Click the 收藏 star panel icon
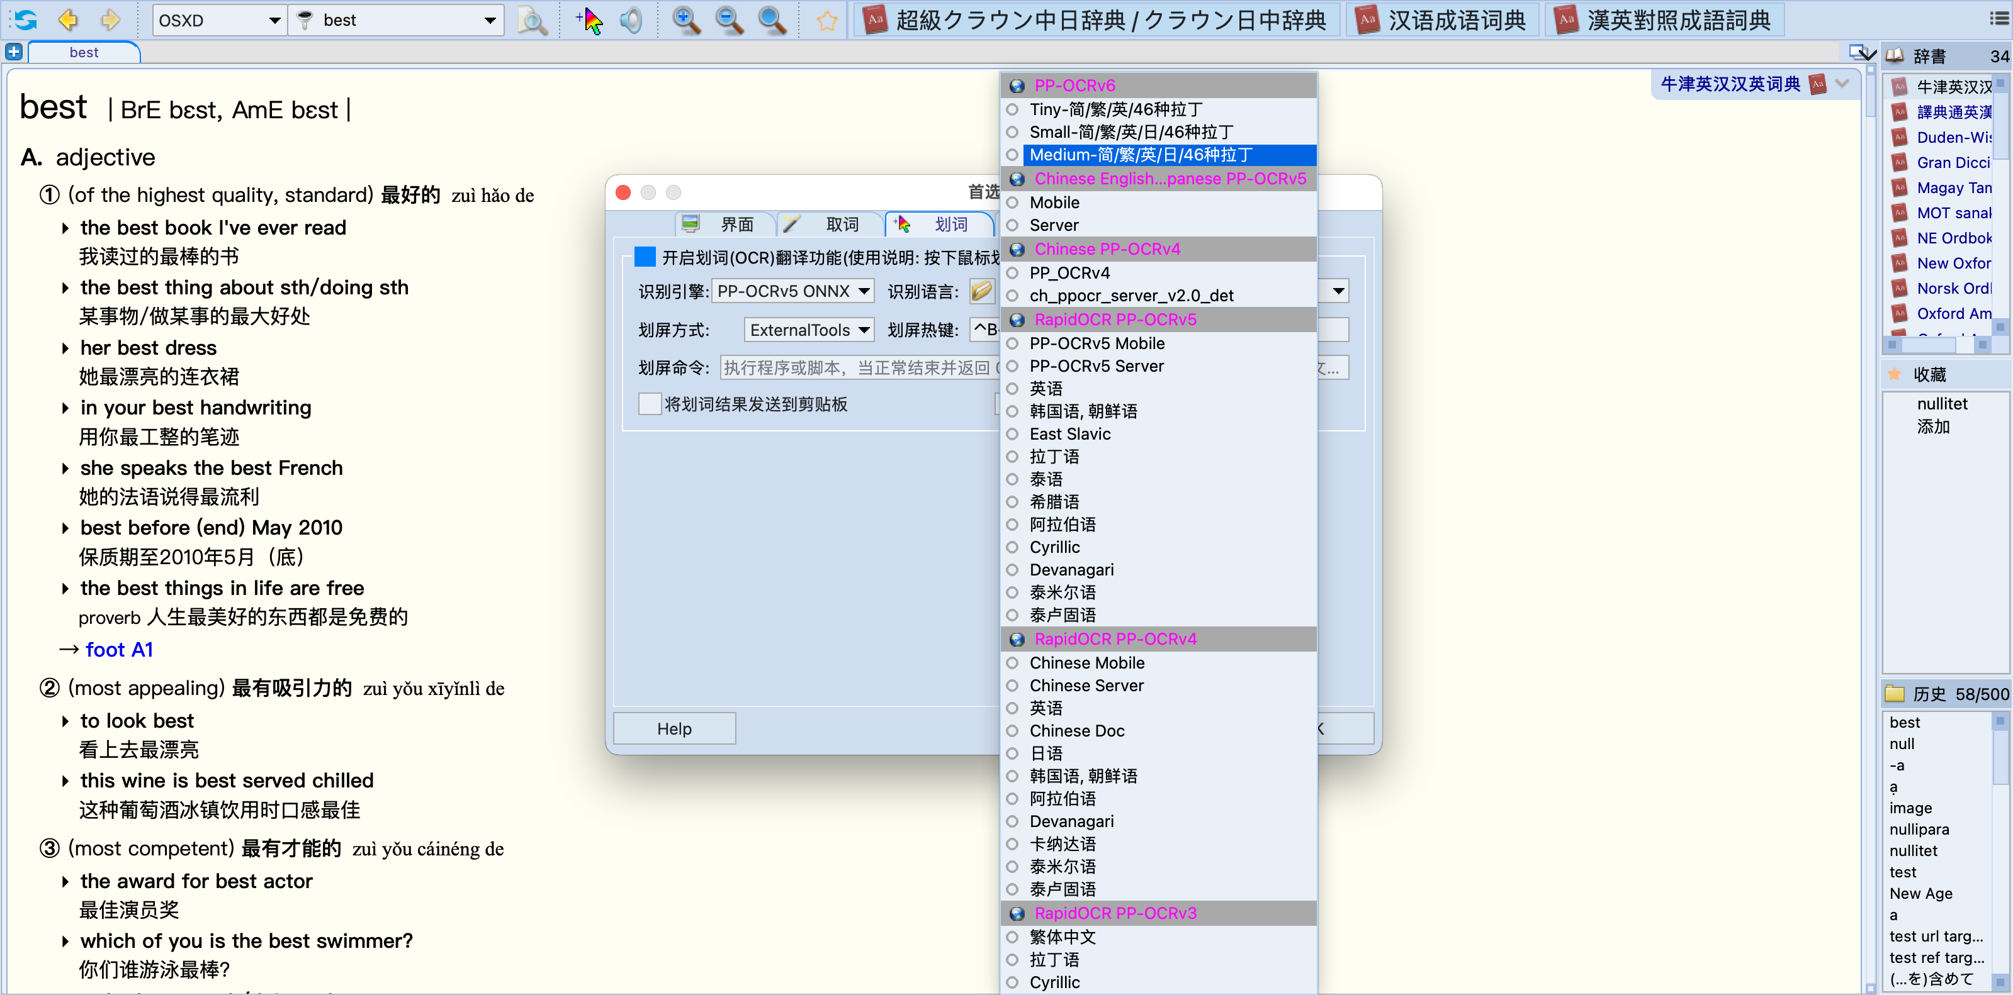This screenshot has width=2013, height=995. (x=1895, y=374)
